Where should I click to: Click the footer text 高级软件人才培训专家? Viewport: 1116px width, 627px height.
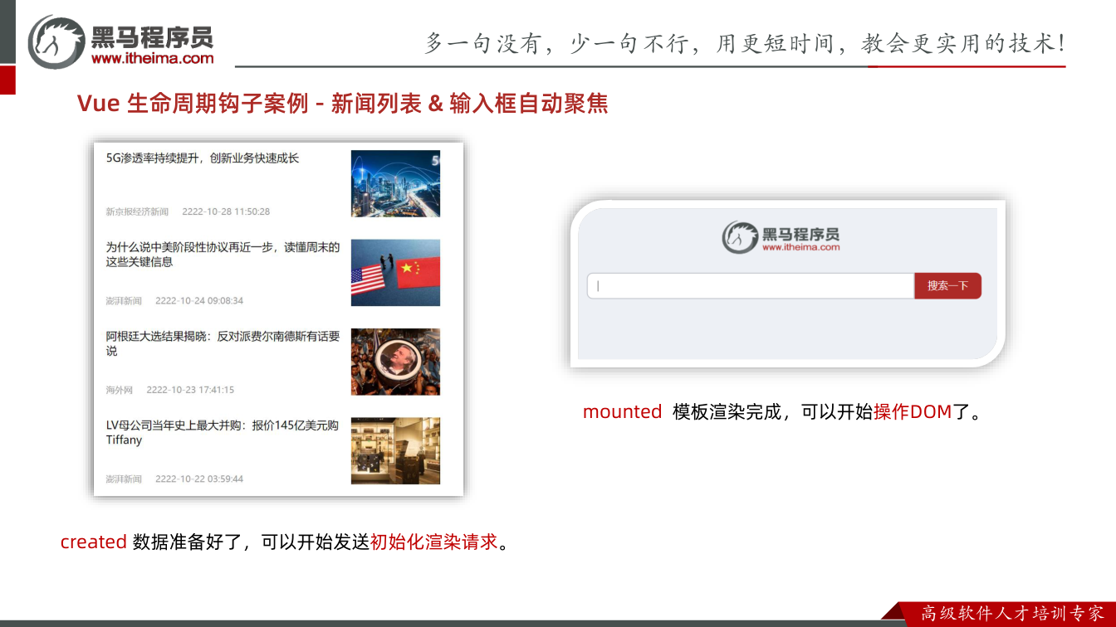pos(1013,614)
